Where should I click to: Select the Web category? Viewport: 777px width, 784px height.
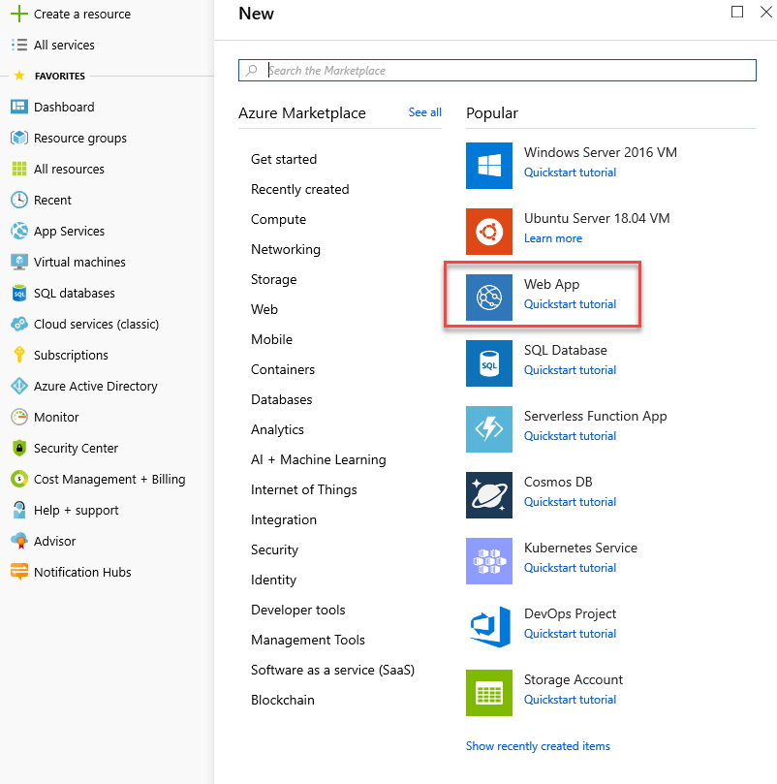pos(264,309)
